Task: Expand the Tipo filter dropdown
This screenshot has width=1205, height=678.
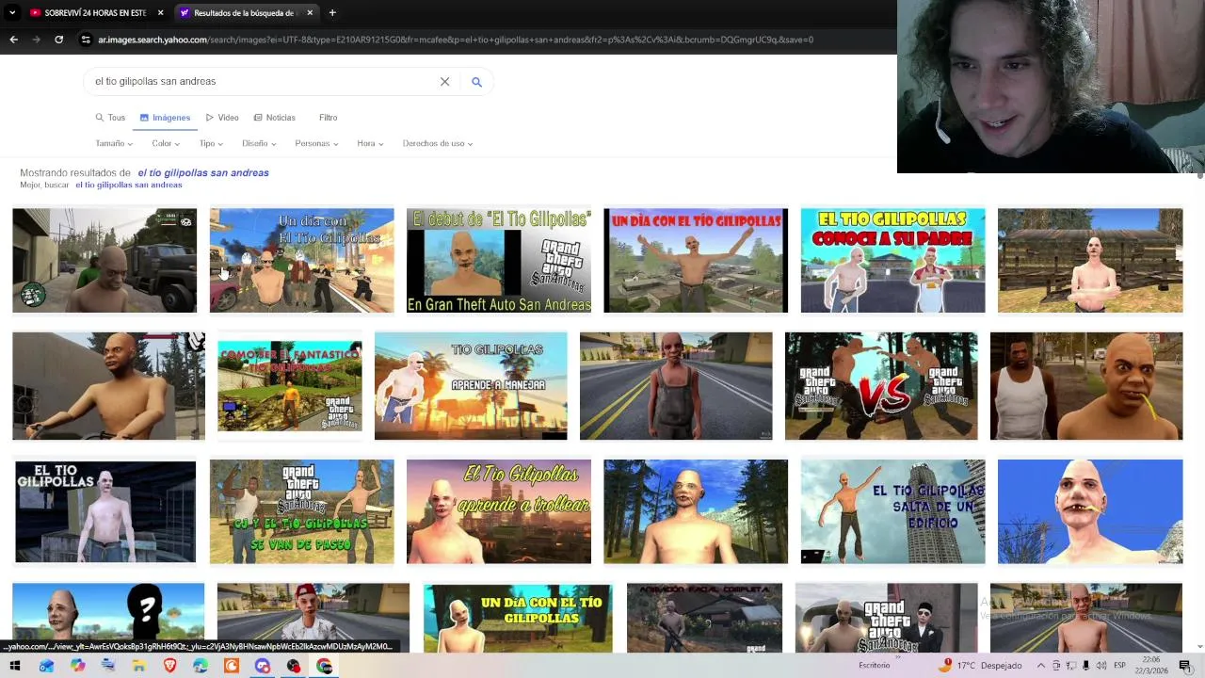Action: click(x=211, y=143)
